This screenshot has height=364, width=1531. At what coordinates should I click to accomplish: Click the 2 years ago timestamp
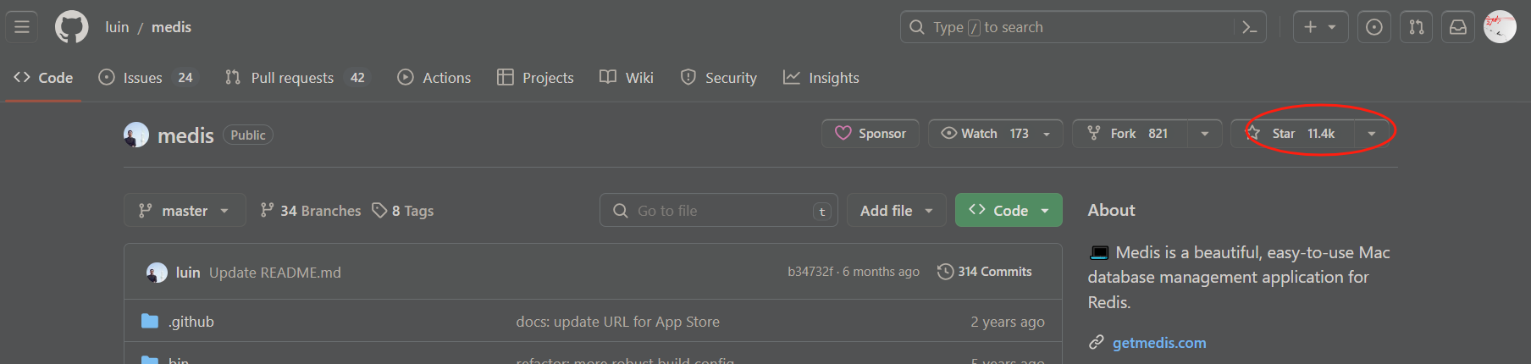click(x=1008, y=322)
